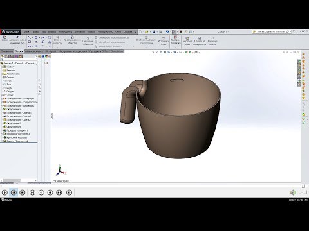This screenshot has width=309, height=231.
Task: Select the Front plane in tree
Action: pyautogui.click(x=9, y=81)
